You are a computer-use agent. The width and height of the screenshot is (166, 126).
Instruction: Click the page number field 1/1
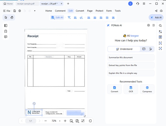pos(31,121)
